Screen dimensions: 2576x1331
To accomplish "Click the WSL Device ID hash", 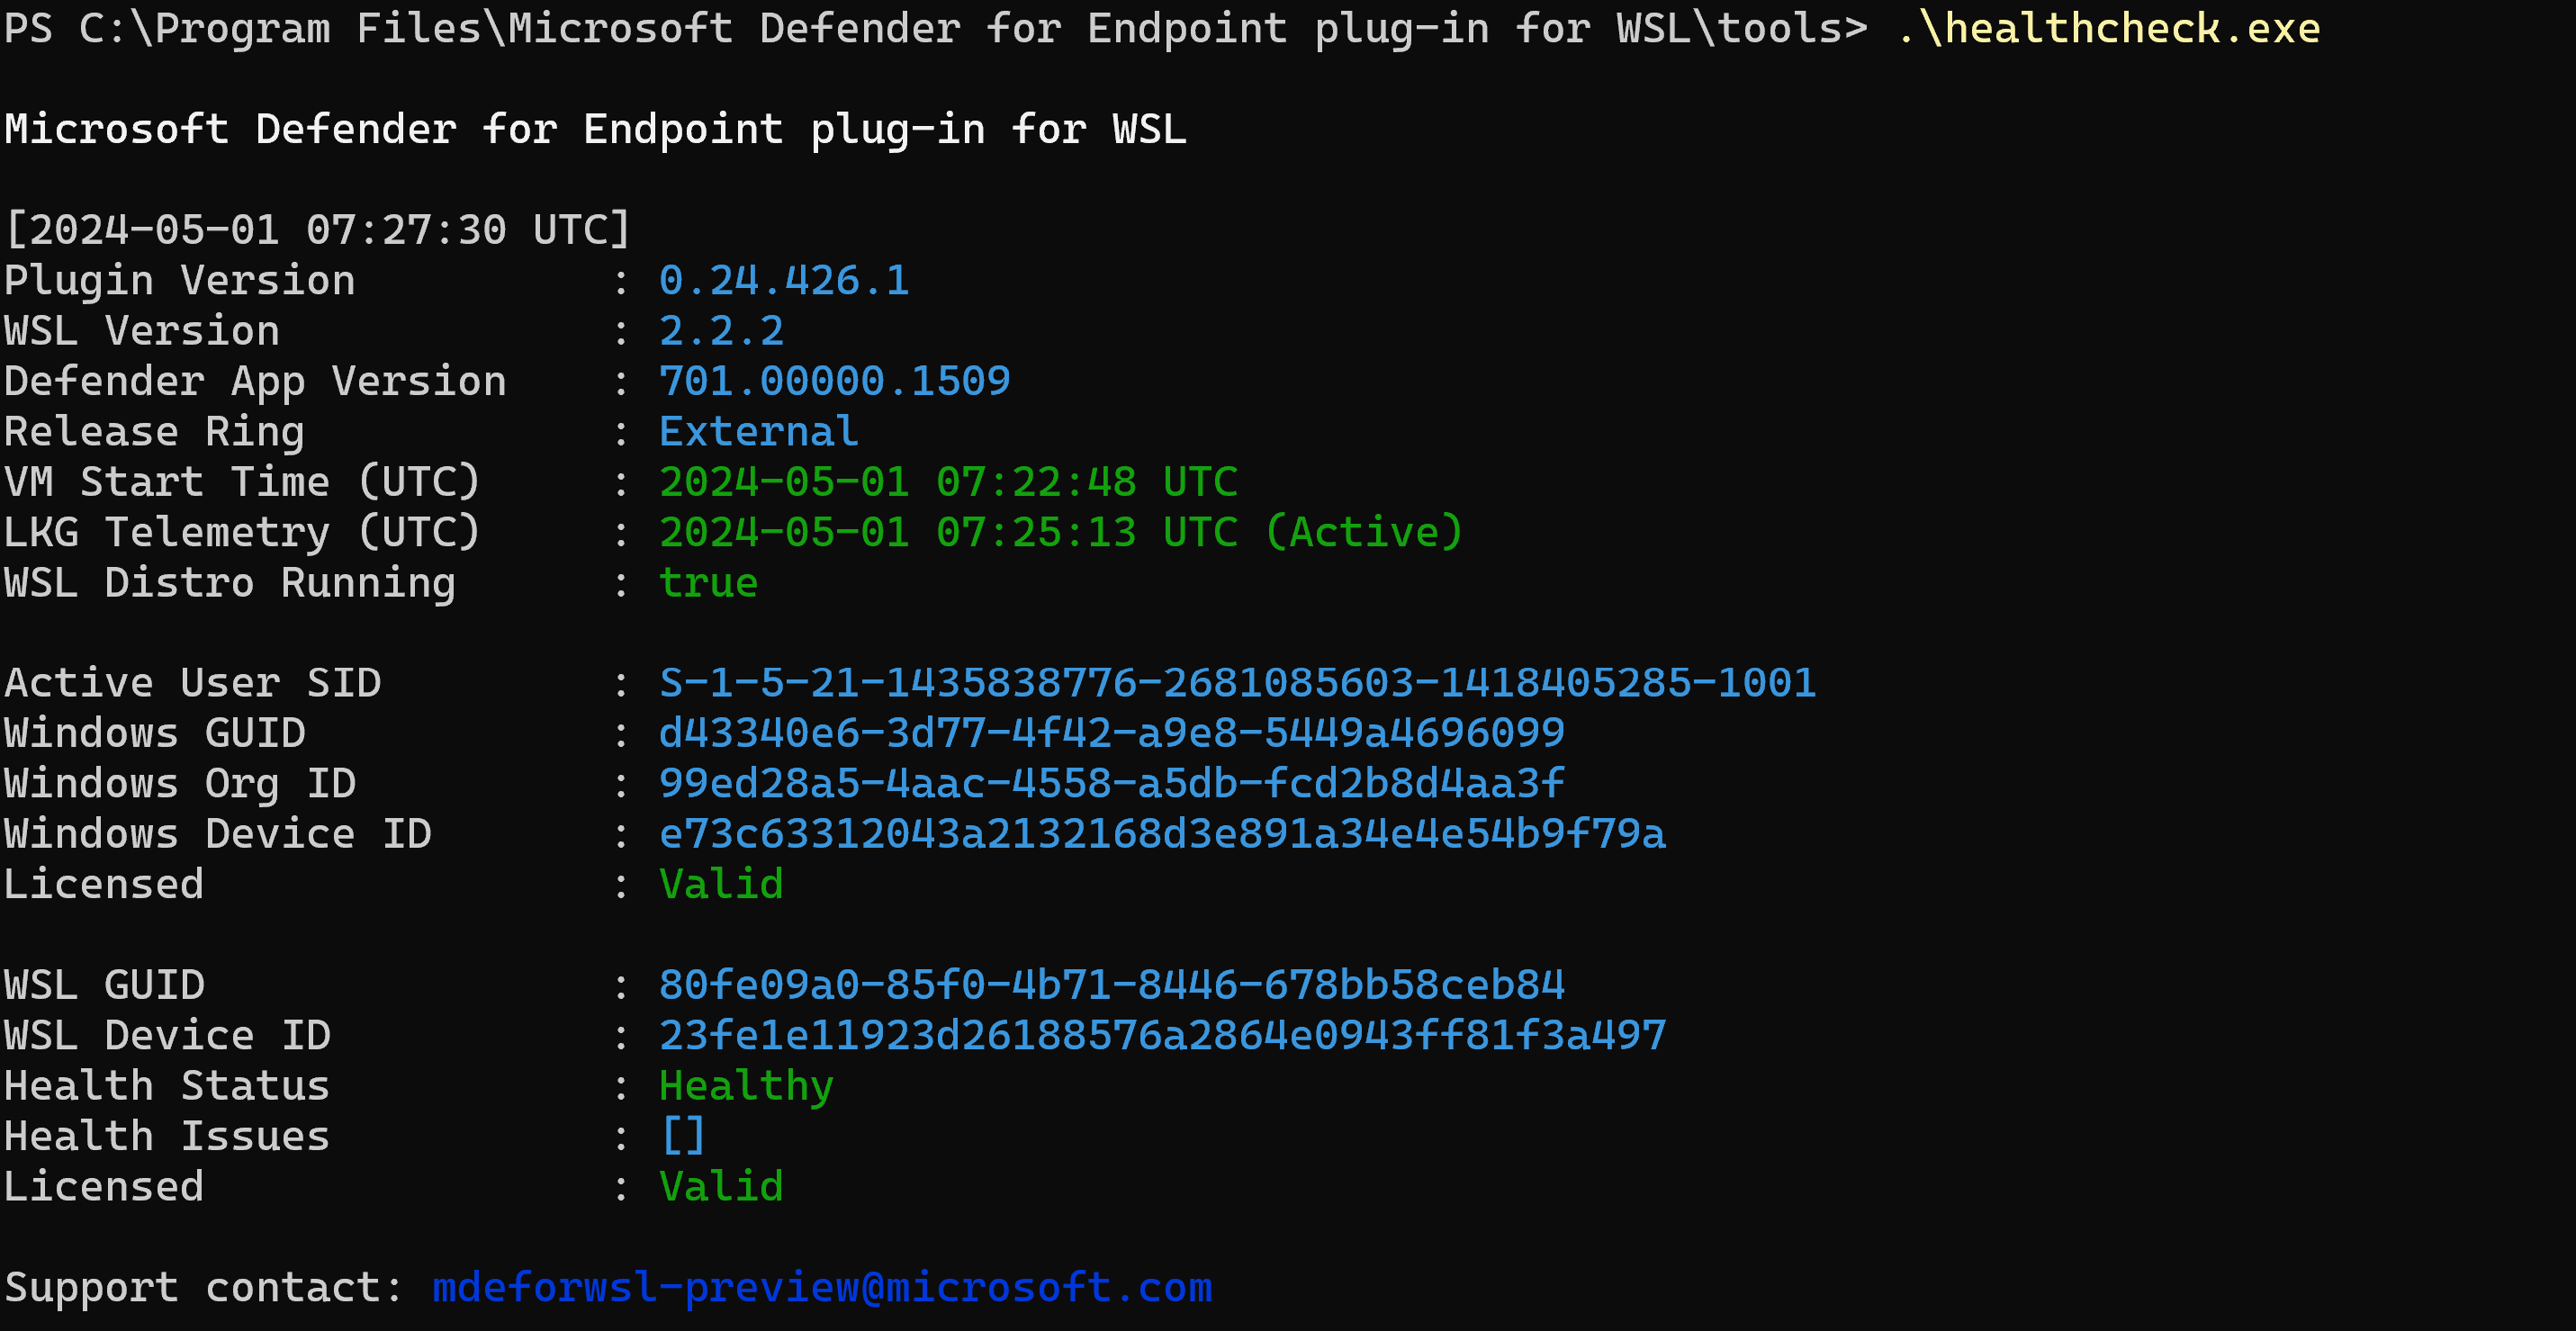I will (x=1162, y=1035).
